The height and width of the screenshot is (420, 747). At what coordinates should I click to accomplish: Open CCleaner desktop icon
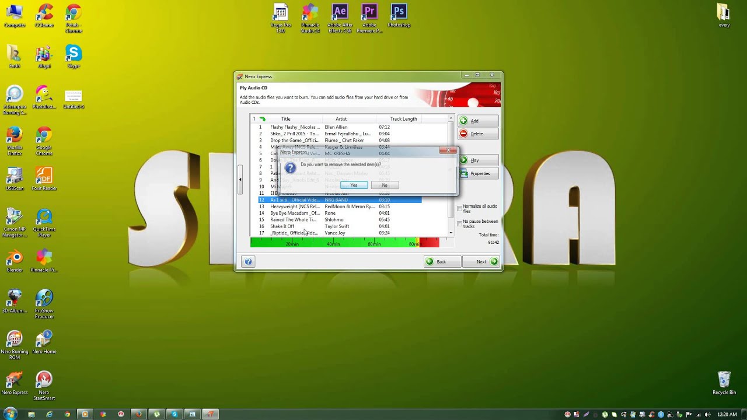pyautogui.click(x=44, y=16)
